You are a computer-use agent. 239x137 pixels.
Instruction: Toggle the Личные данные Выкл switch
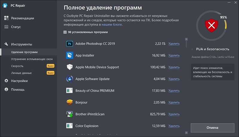tap(50, 73)
